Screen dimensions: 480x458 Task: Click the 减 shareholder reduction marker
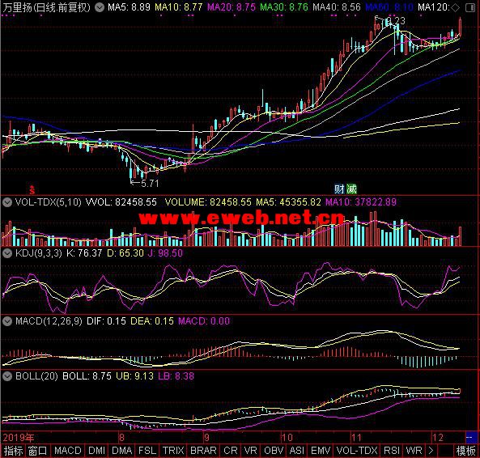coord(351,189)
